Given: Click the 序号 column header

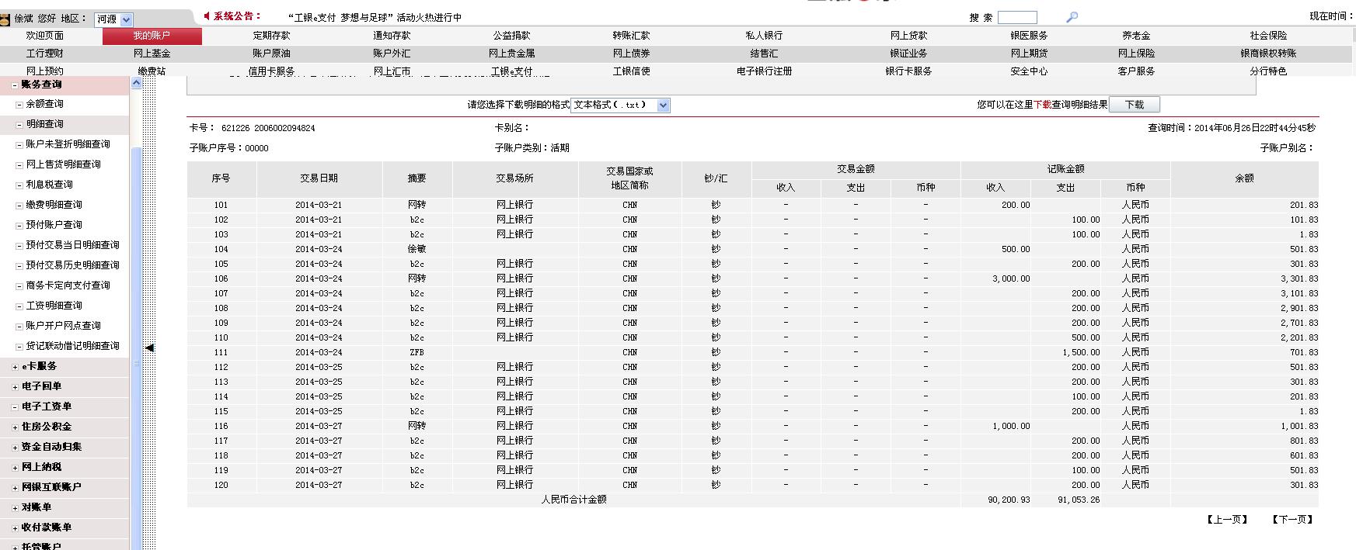Looking at the screenshot, I should [221, 178].
